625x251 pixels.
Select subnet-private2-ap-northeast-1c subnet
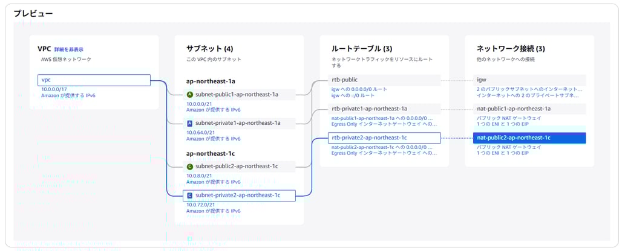[239, 195]
